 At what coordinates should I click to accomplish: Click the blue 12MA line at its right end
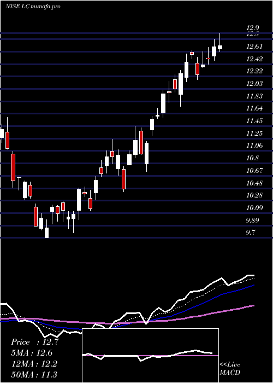click(253, 285)
